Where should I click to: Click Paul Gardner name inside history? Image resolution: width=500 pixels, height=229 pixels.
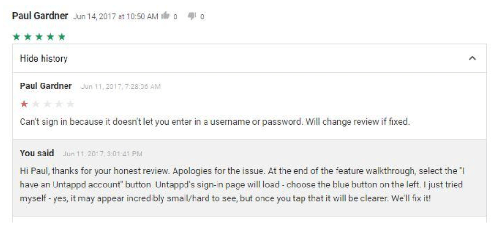45,86
